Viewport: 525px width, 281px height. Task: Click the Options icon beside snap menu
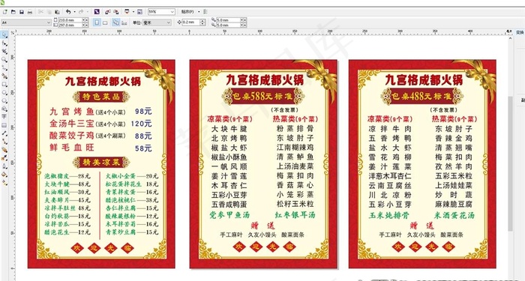[206, 12]
